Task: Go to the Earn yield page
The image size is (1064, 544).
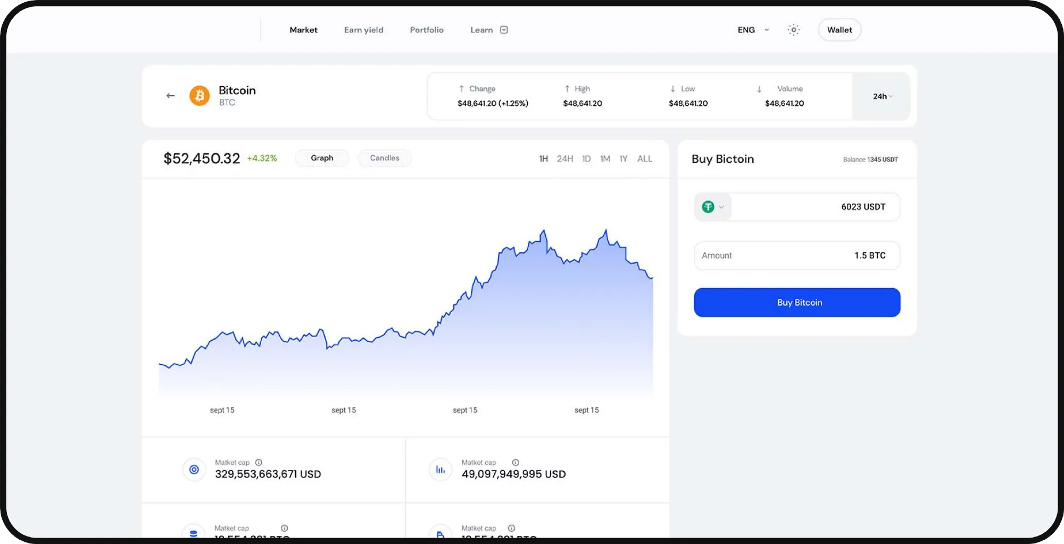Action: coord(363,30)
